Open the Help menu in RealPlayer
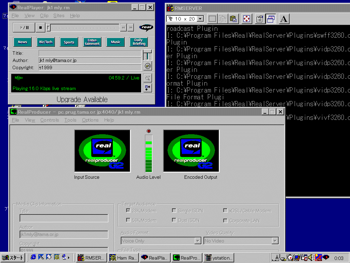 (x=75, y=16)
